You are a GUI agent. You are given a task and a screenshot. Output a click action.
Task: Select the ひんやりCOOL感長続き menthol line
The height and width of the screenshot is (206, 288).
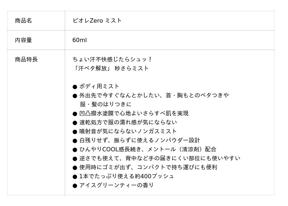[x=148, y=149]
